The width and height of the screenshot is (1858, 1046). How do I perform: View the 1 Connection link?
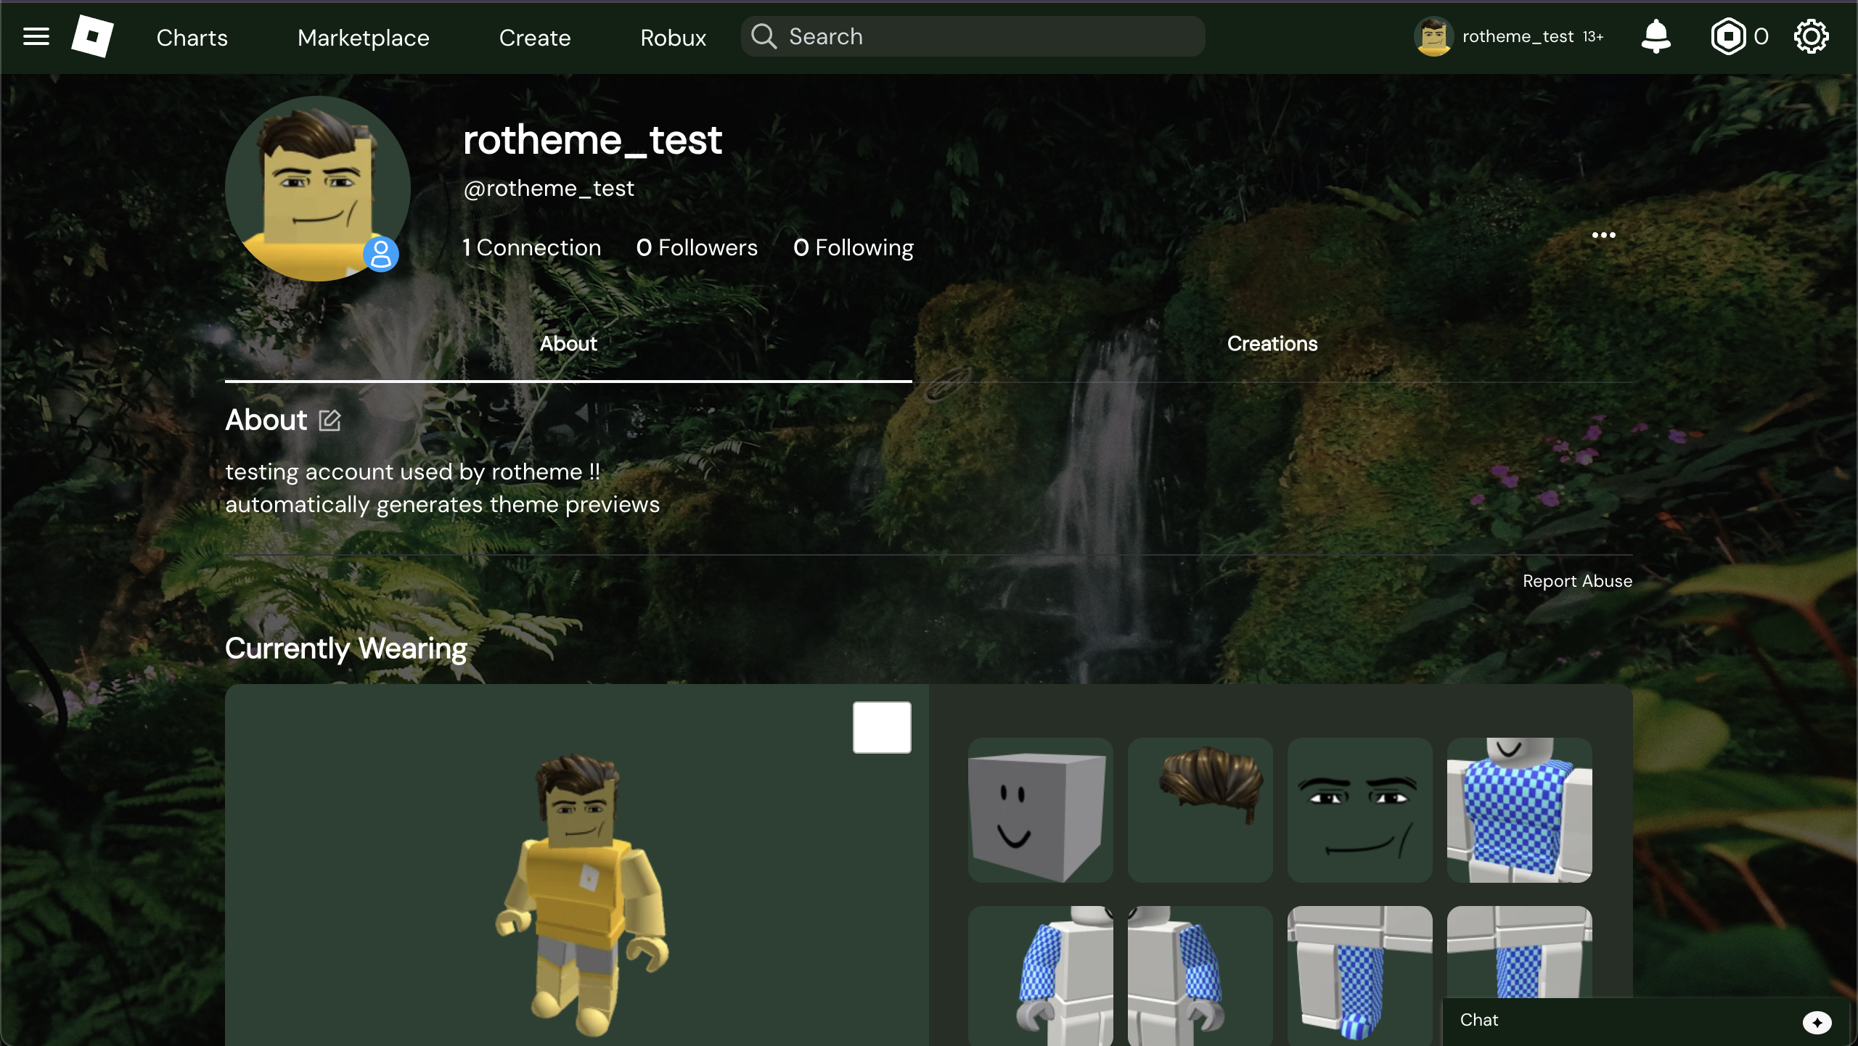coord(532,247)
